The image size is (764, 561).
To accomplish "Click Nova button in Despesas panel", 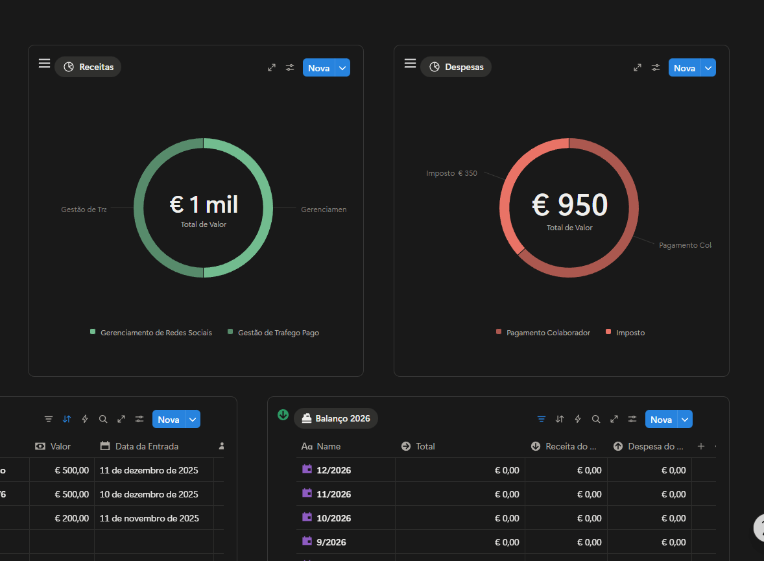I will (x=684, y=68).
